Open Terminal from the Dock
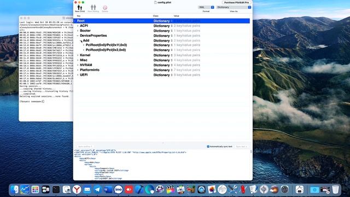This screenshot has height=197, width=350. click(56, 190)
